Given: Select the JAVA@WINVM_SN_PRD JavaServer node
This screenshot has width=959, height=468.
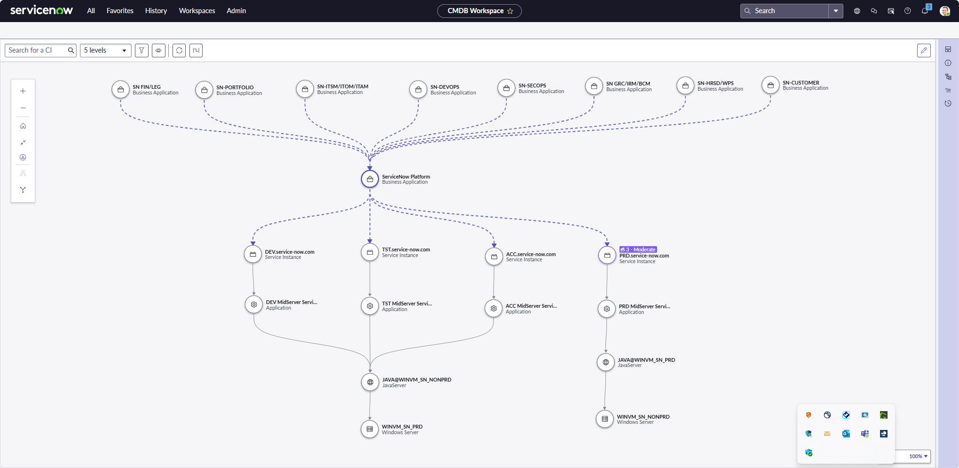Looking at the screenshot, I should [x=606, y=362].
